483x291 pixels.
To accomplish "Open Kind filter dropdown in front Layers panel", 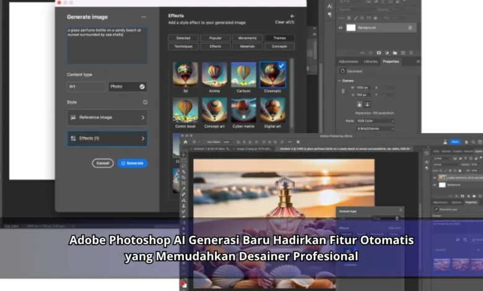I will pos(442,159).
